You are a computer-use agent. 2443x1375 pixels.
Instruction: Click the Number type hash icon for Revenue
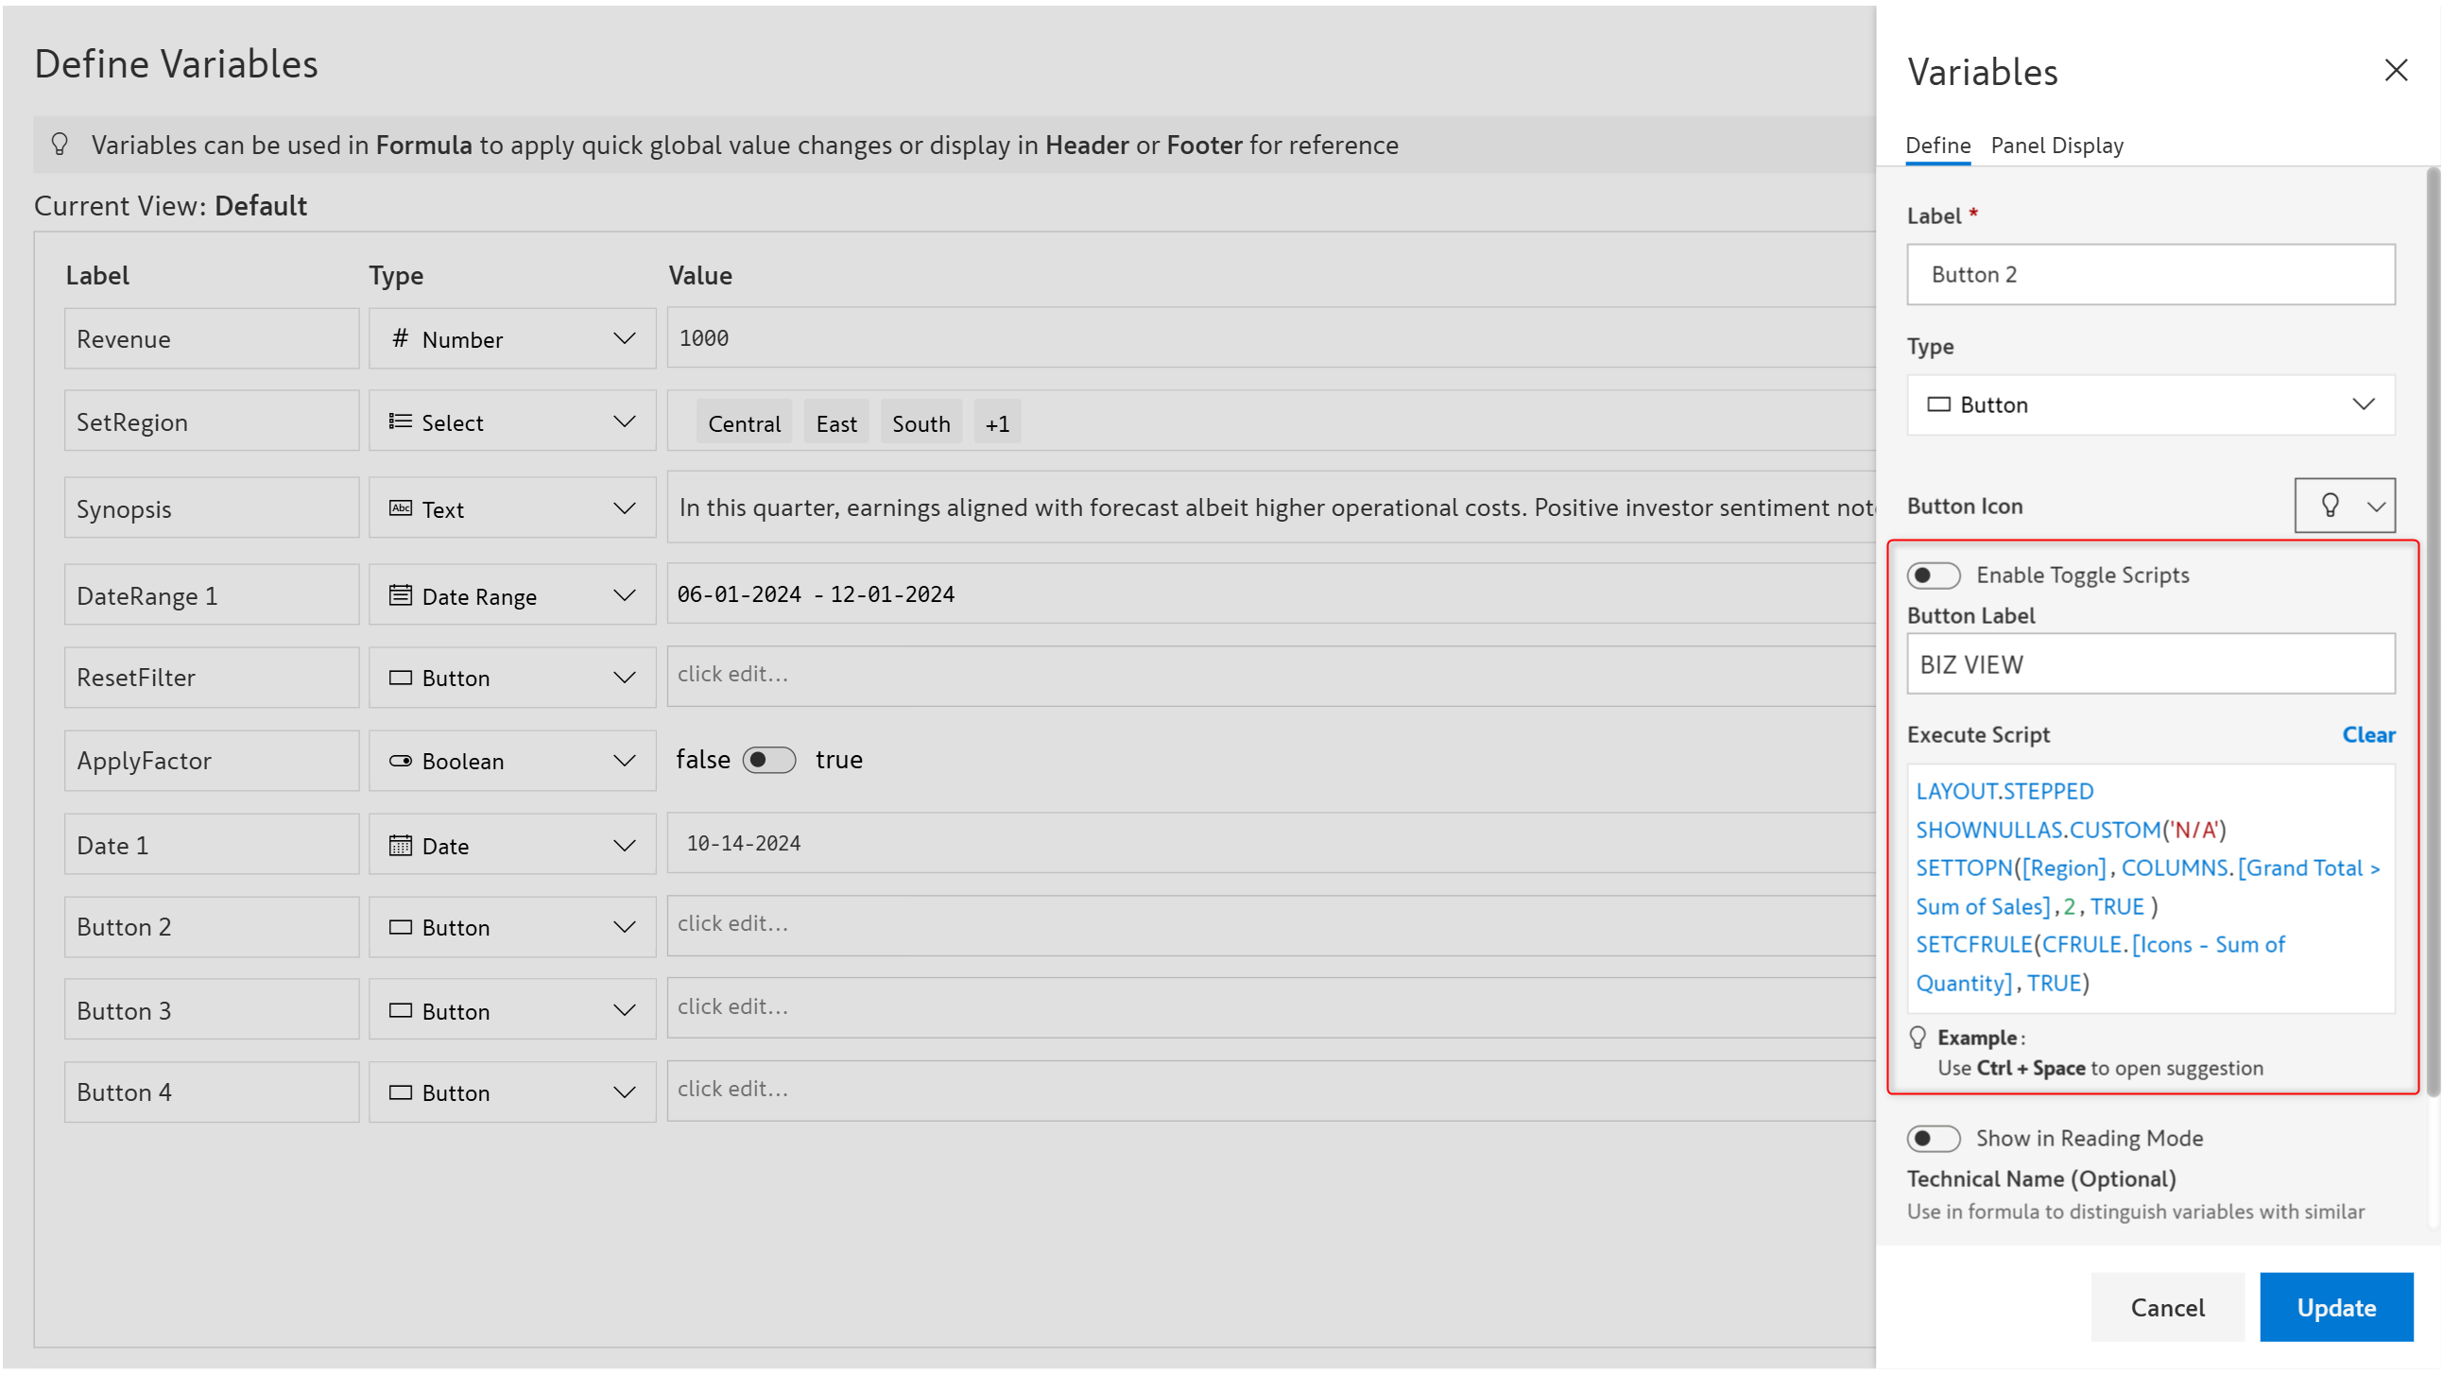[x=400, y=338]
